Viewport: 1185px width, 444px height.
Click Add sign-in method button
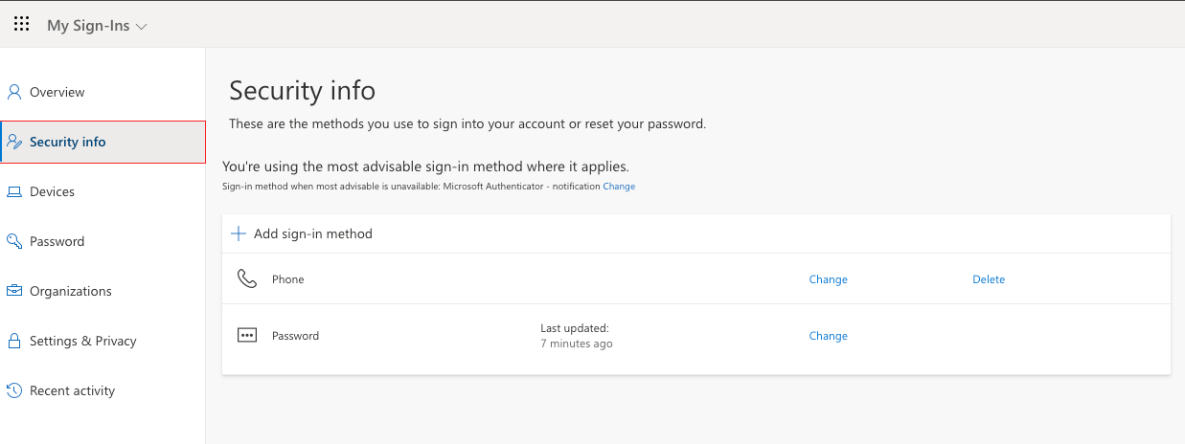(x=312, y=233)
